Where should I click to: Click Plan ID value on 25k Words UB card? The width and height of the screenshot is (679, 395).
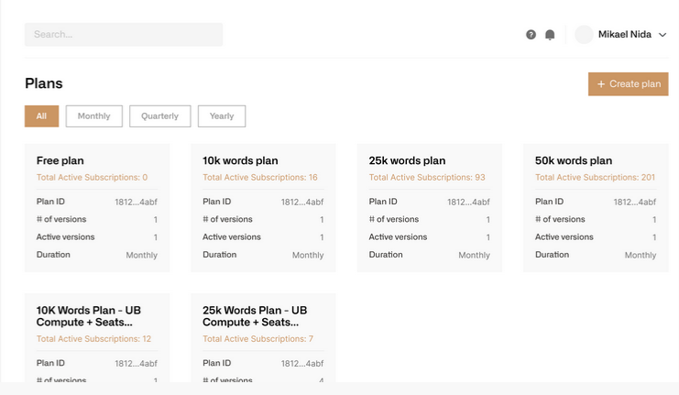click(302, 364)
